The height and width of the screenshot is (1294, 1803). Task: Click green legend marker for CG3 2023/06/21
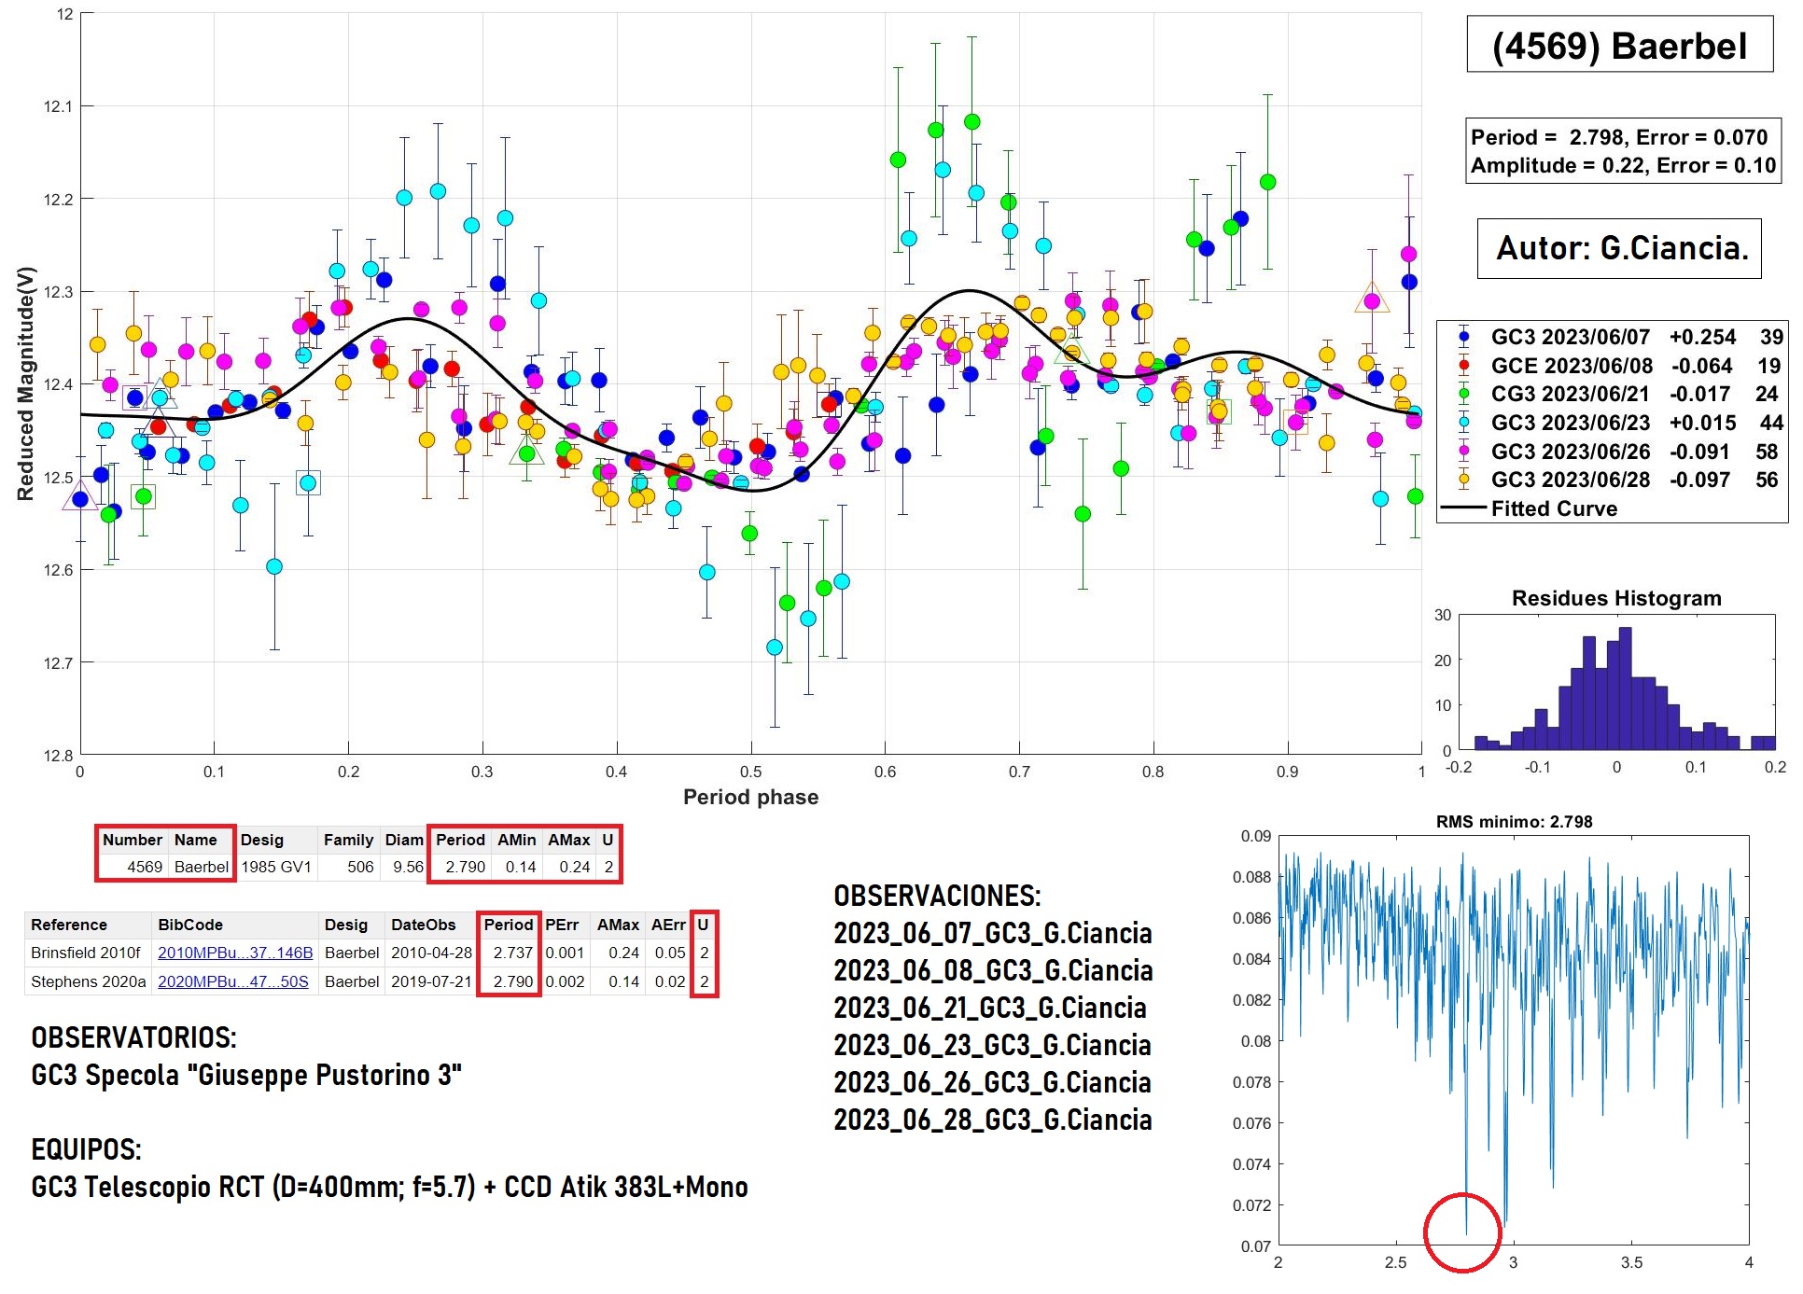coord(1463,394)
